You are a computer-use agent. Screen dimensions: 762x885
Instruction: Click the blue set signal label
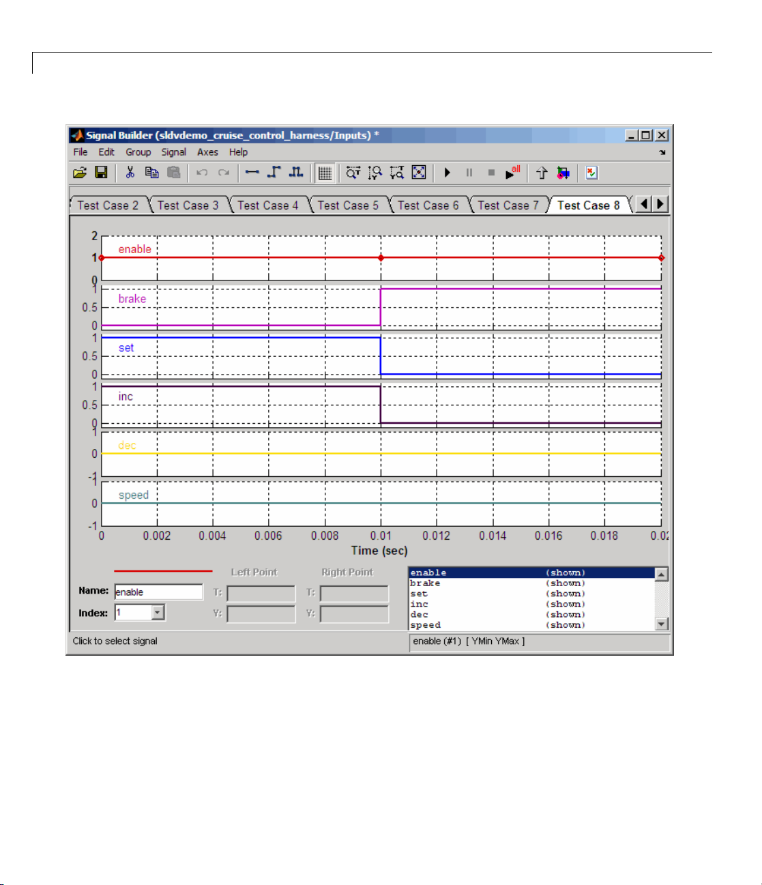pyautogui.click(x=126, y=348)
